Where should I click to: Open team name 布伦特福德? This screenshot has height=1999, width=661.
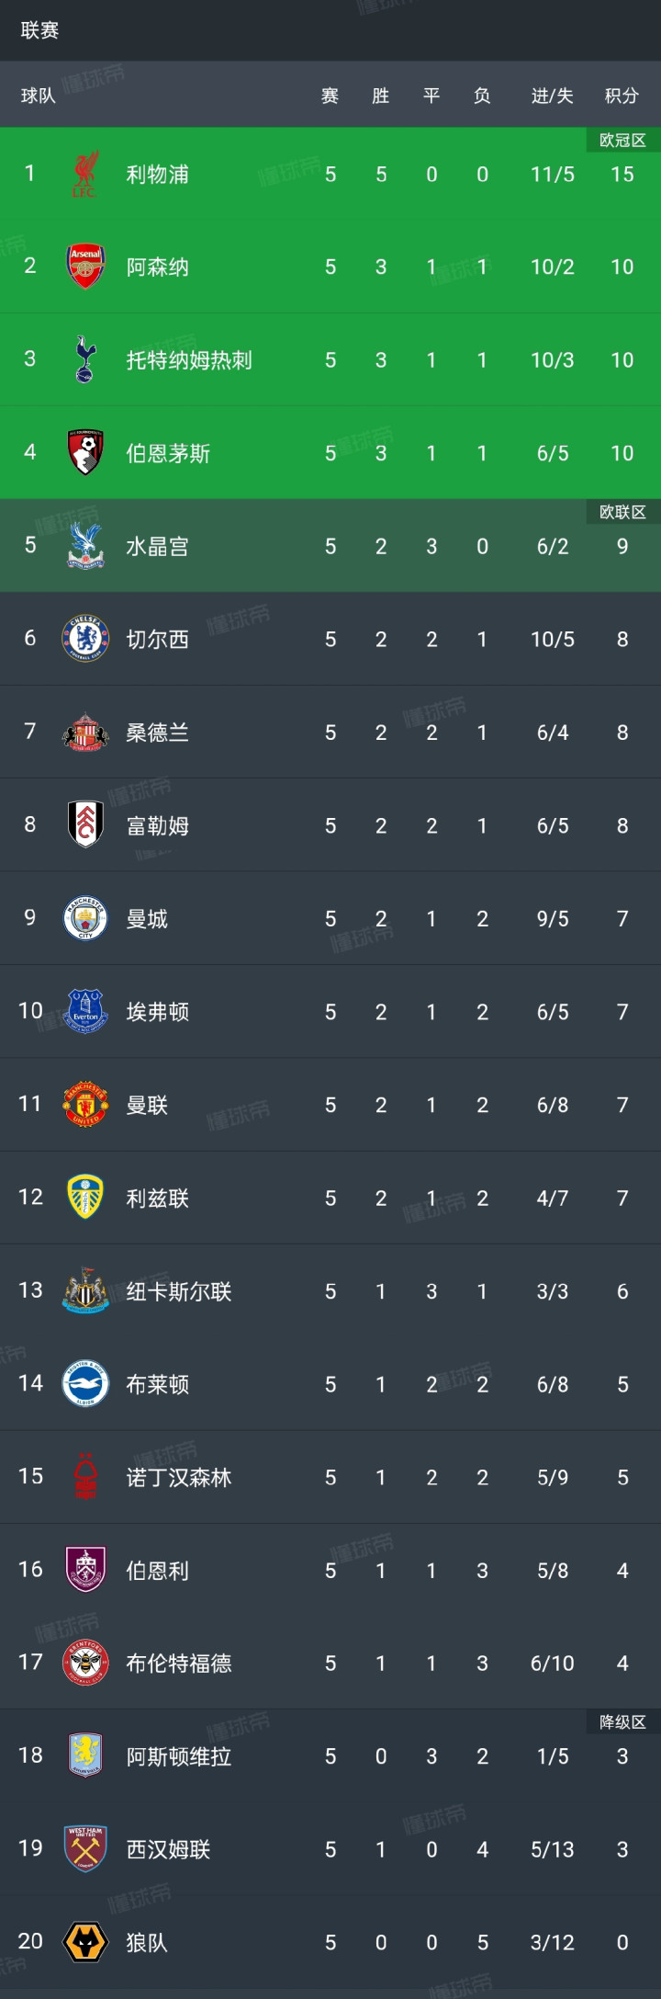click(x=178, y=1663)
